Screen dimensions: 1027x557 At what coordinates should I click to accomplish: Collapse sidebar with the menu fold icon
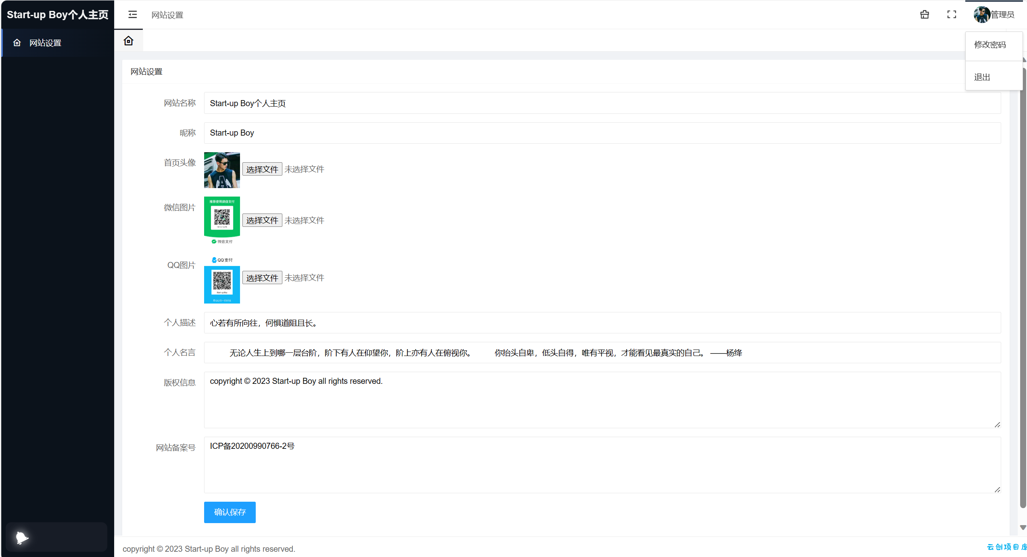tap(132, 15)
